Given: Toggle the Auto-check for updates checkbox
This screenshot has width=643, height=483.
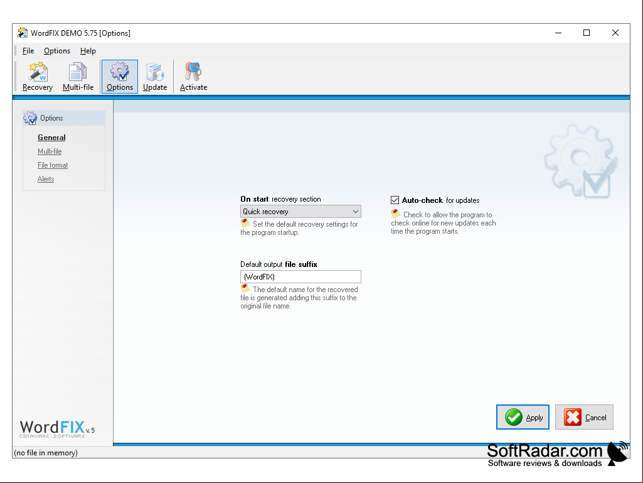Looking at the screenshot, I should click(x=395, y=200).
